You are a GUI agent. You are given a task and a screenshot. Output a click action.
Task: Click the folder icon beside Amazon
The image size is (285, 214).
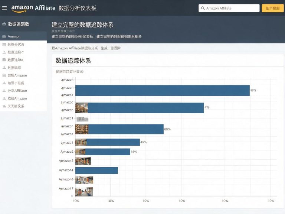pyautogui.click(x=4, y=36)
